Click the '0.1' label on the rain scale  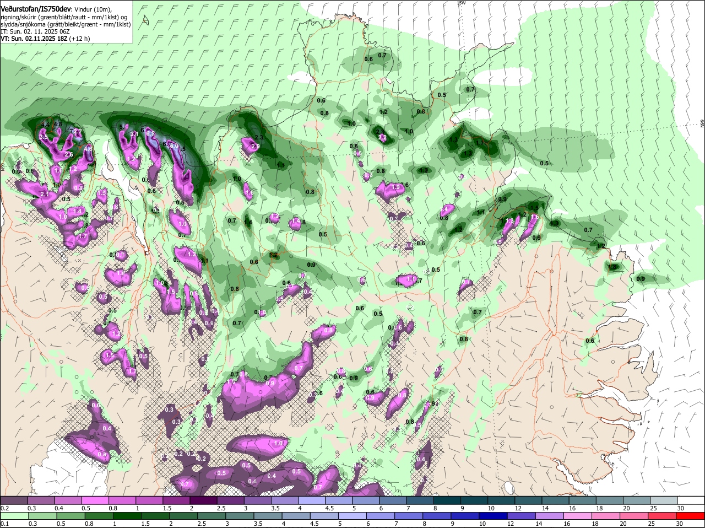(x=4, y=523)
